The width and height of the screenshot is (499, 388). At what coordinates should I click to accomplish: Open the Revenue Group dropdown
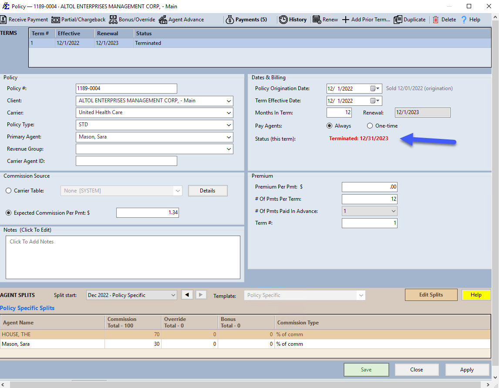point(229,149)
